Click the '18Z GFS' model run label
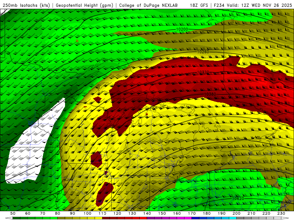This screenshot has width=294, height=220. (199, 5)
